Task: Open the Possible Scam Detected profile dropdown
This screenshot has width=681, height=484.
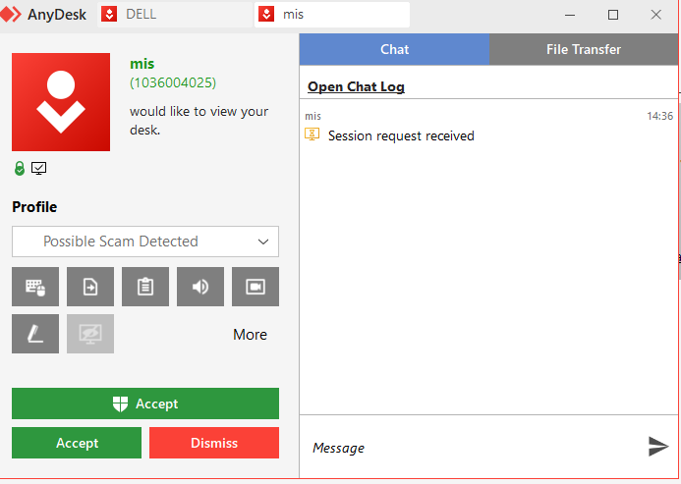Action: pos(145,242)
